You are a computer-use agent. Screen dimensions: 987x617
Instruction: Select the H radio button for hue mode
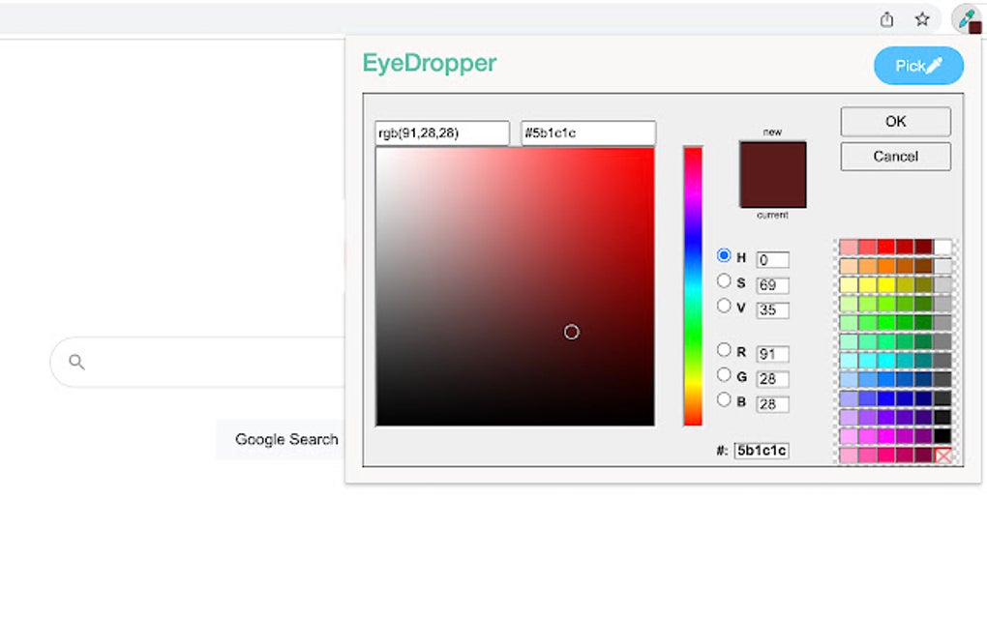(724, 255)
